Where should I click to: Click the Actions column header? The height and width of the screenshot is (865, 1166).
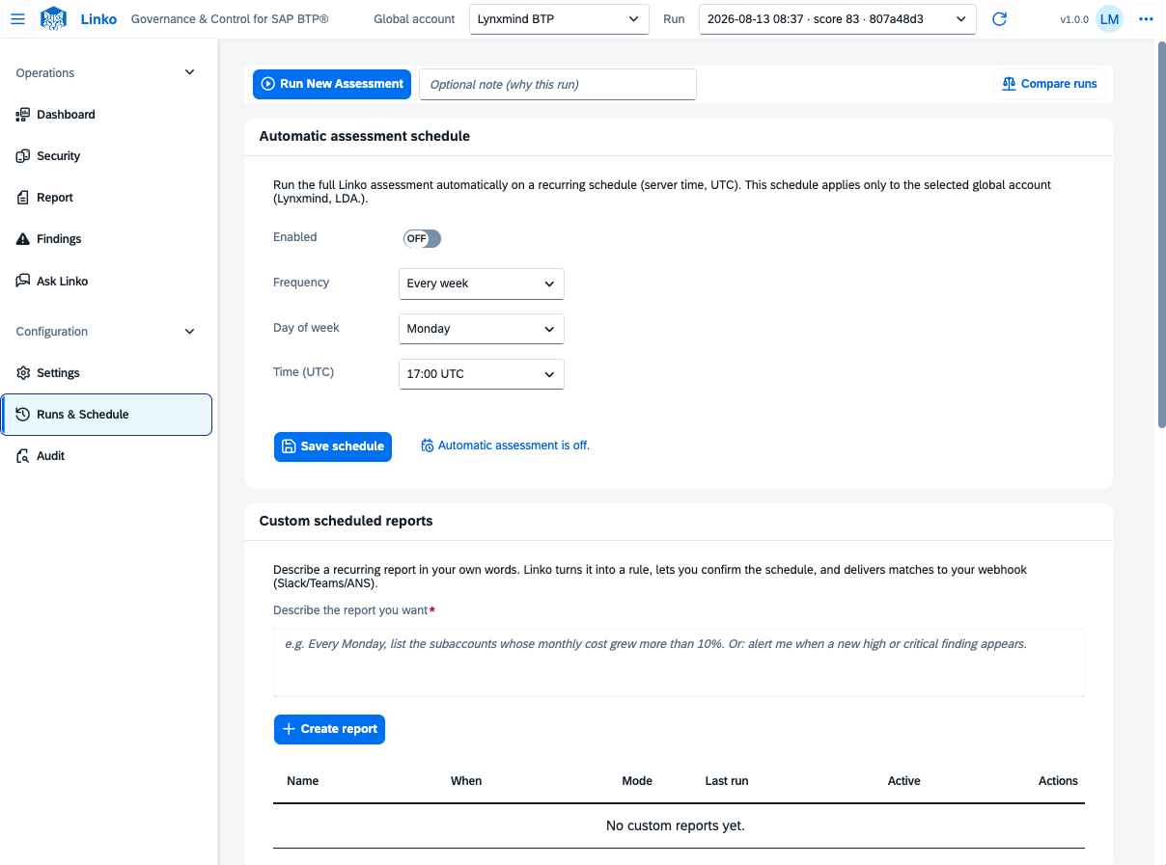click(x=1058, y=781)
